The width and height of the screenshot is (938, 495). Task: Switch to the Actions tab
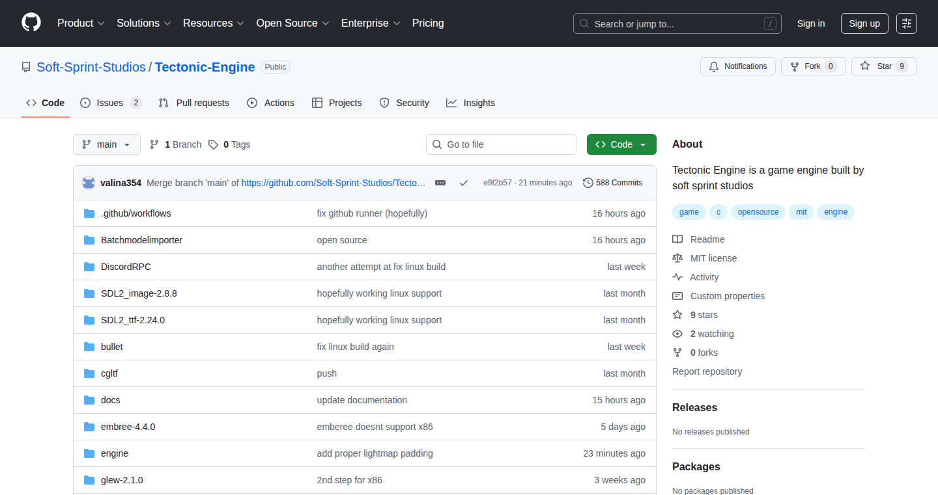pos(271,103)
